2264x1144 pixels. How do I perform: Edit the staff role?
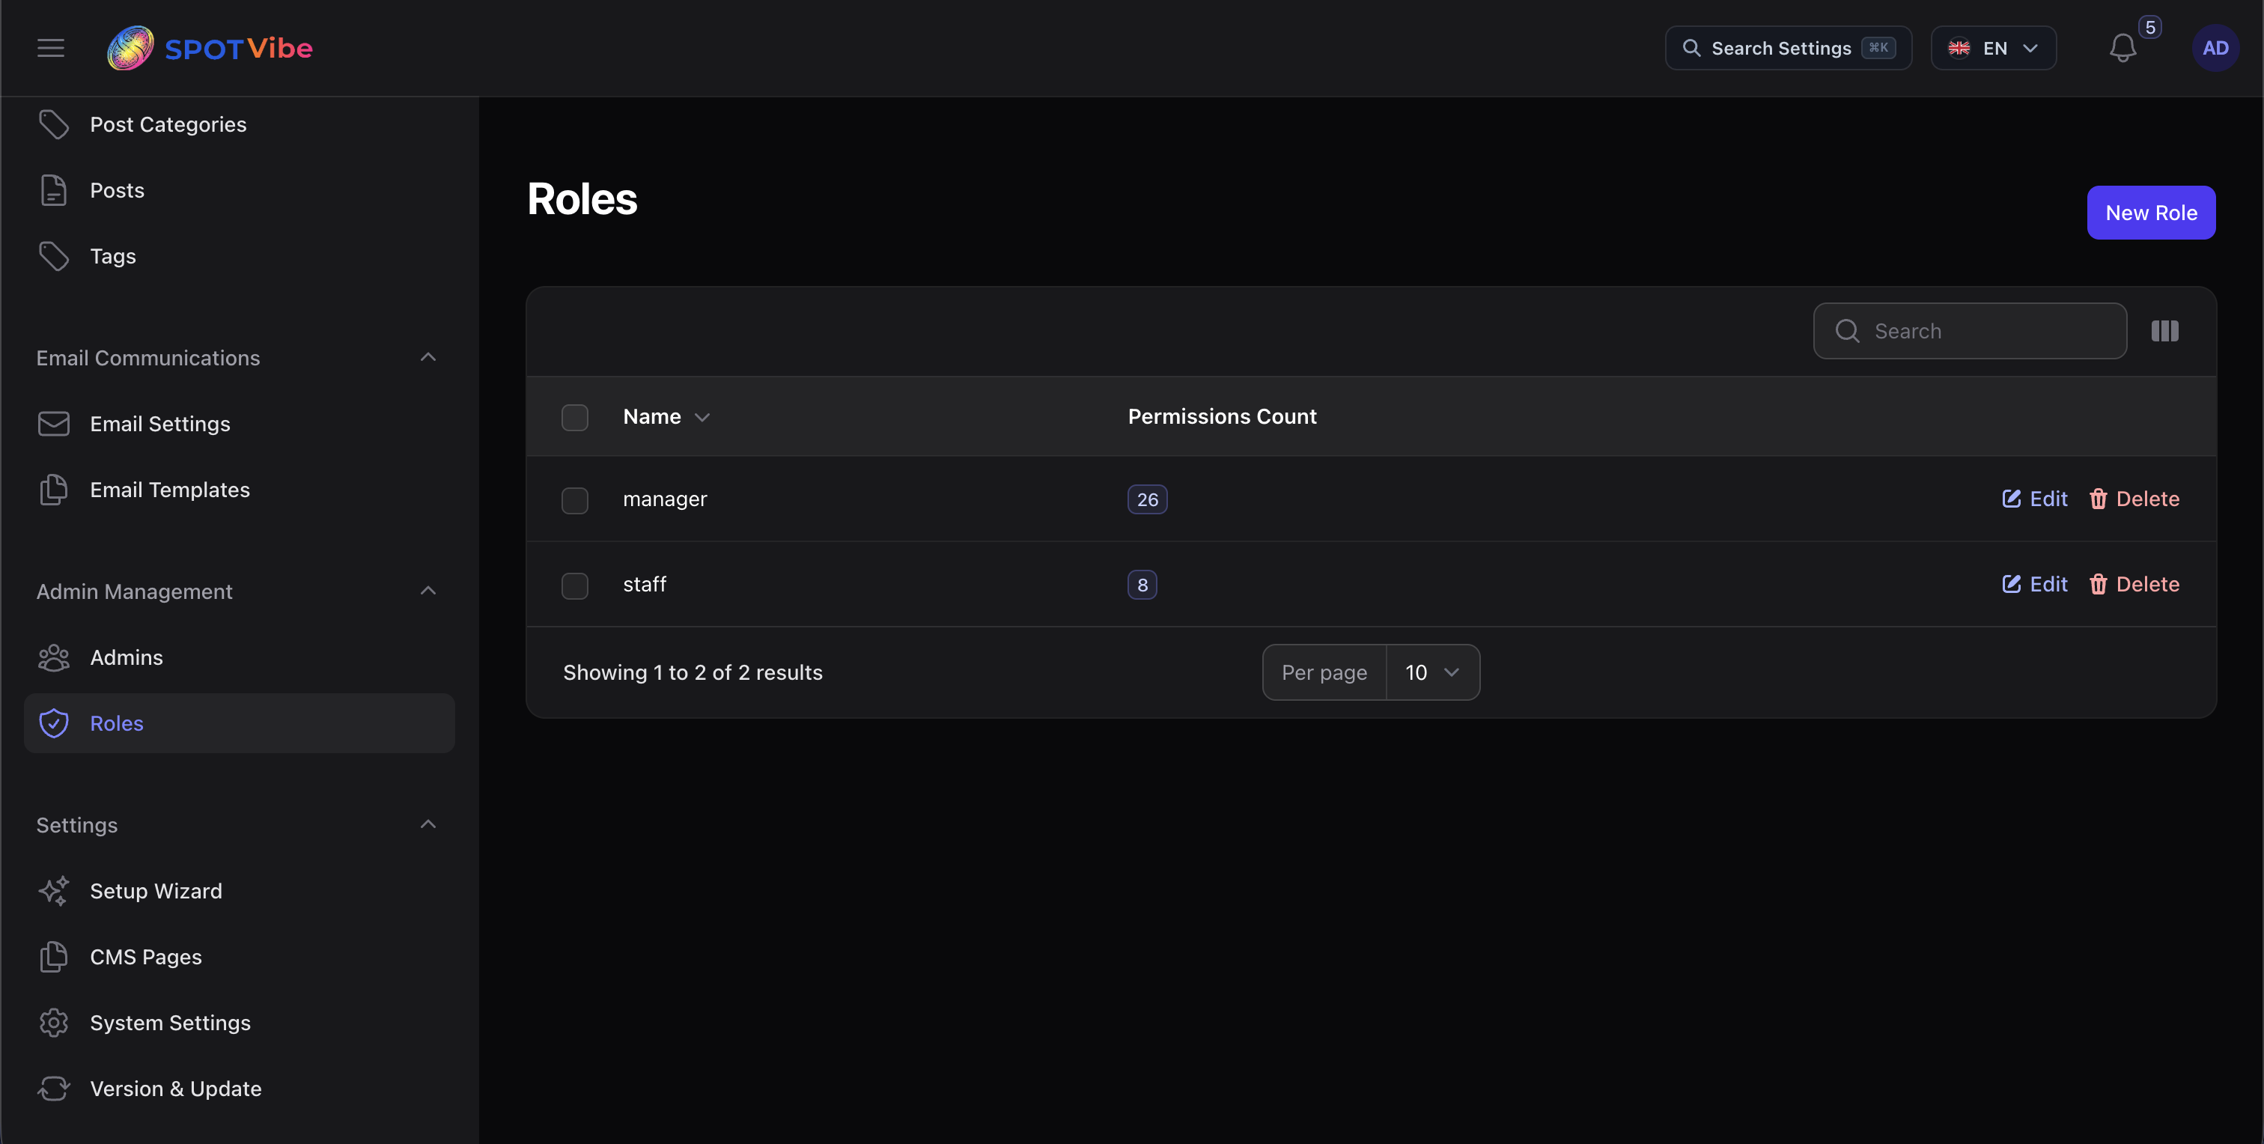point(2035,584)
